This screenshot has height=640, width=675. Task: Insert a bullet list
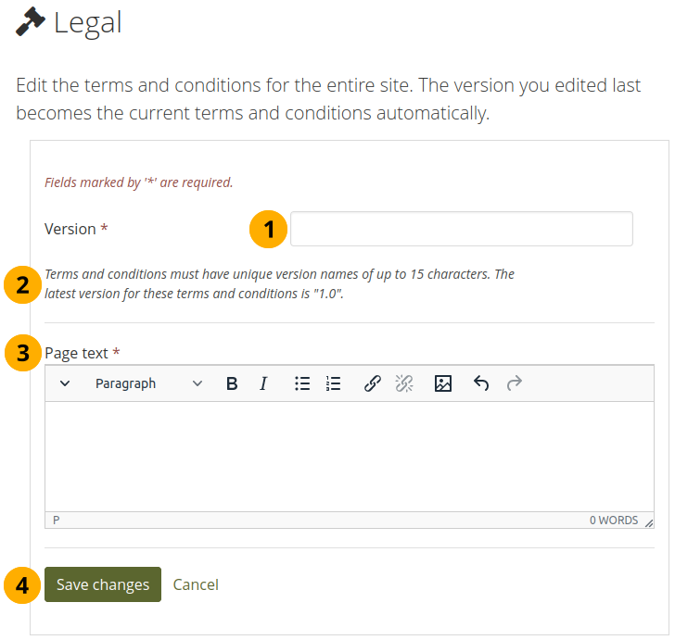[302, 383]
